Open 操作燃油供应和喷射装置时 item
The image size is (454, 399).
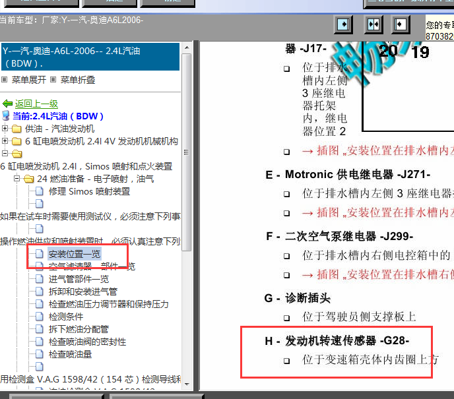pyautogui.click(x=90, y=241)
